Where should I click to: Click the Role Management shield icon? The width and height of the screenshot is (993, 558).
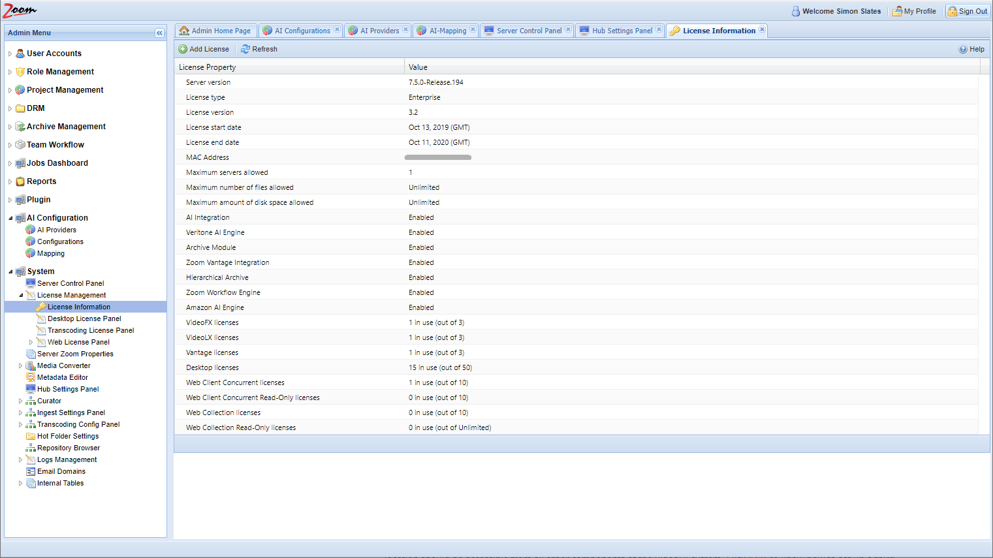coord(20,72)
